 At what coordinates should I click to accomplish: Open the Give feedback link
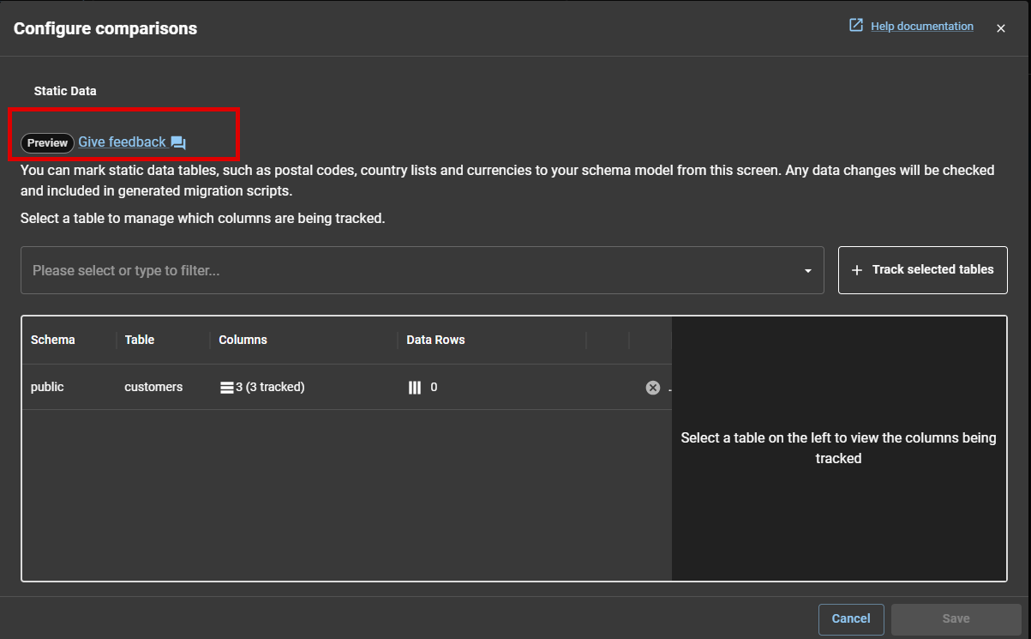pos(122,142)
